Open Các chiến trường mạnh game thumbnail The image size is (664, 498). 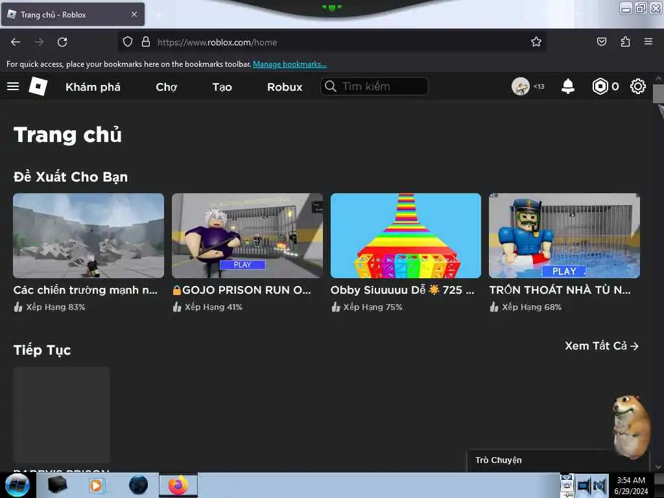click(x=88, y=235)
